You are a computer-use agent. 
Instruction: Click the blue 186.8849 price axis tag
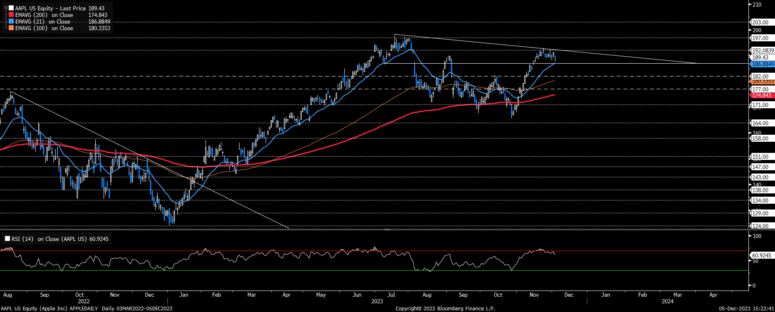[x=763, y=64]
